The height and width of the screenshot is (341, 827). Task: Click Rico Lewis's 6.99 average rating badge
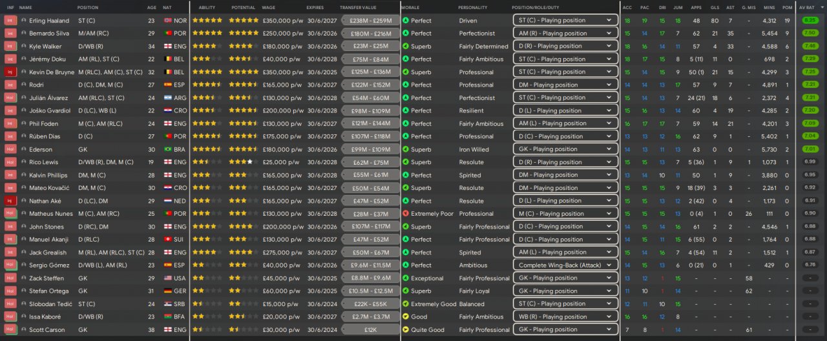tap(810, 162)
